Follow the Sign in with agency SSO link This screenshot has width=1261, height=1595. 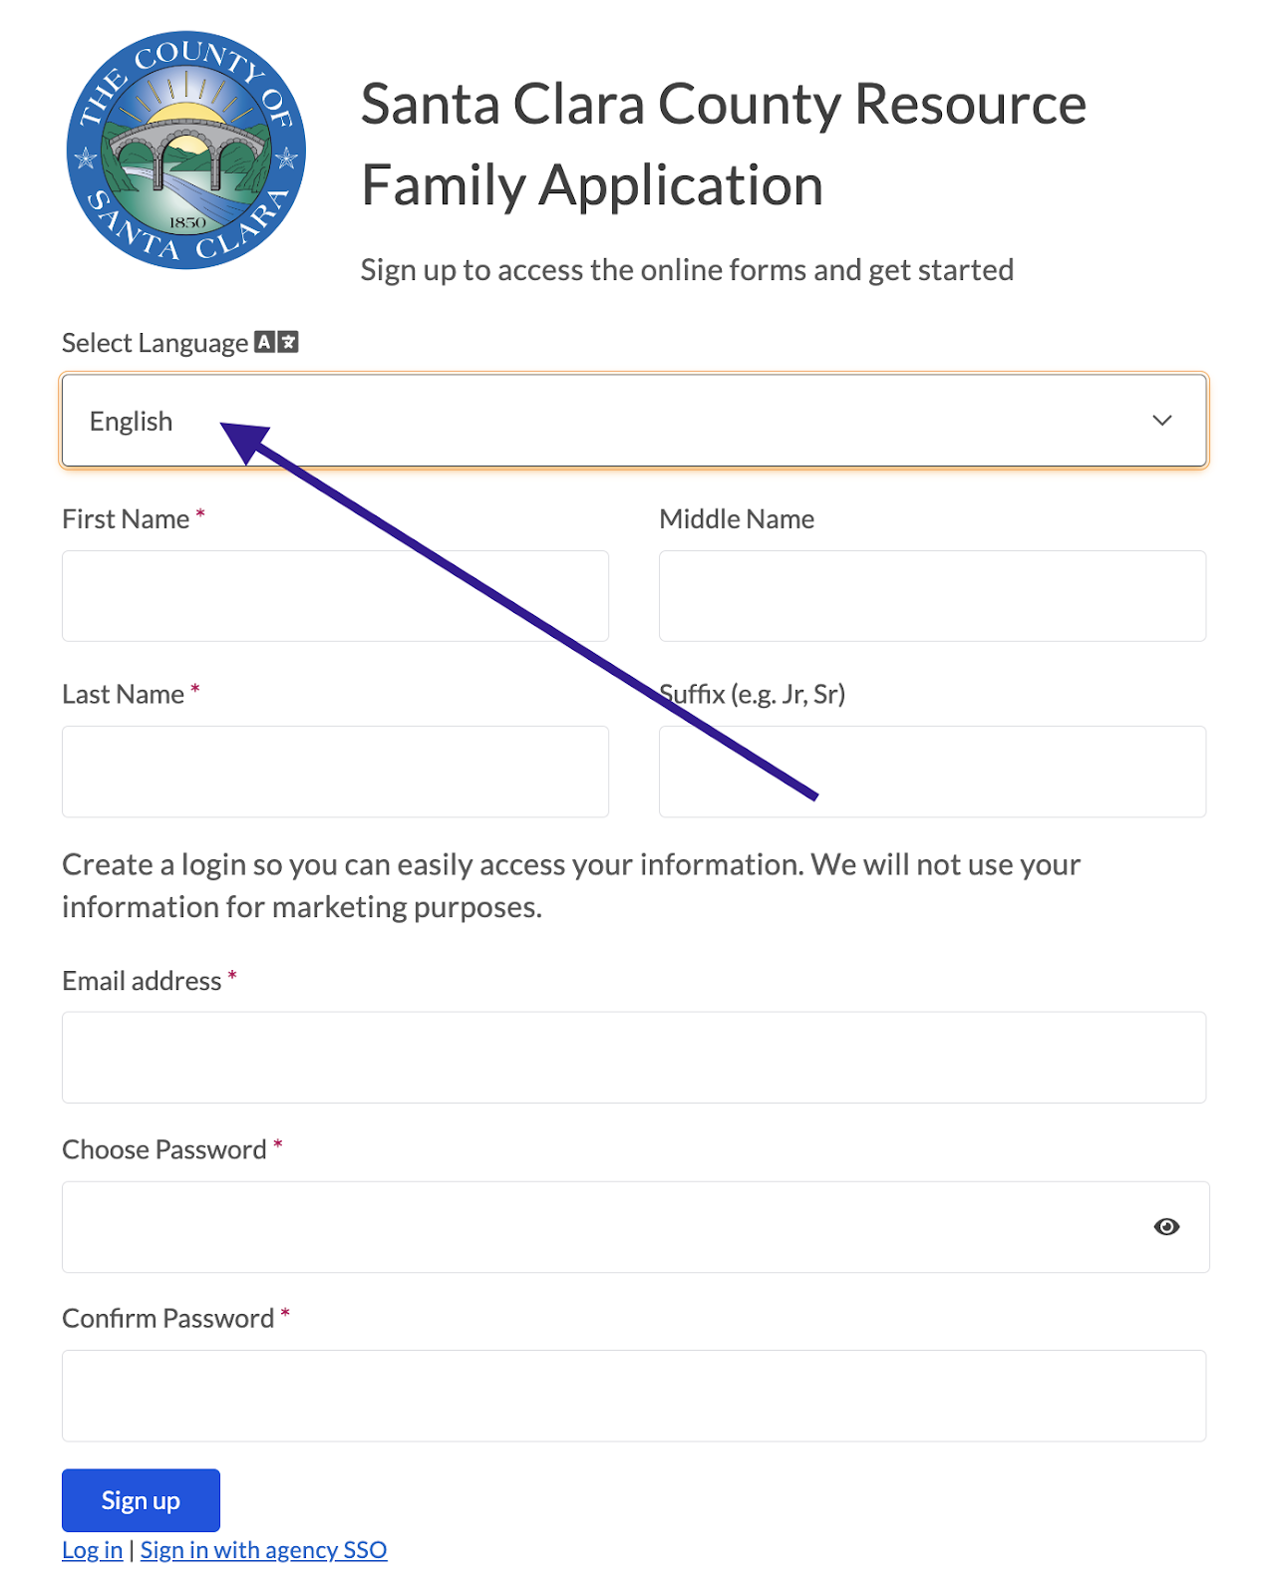coord(263,1550)
